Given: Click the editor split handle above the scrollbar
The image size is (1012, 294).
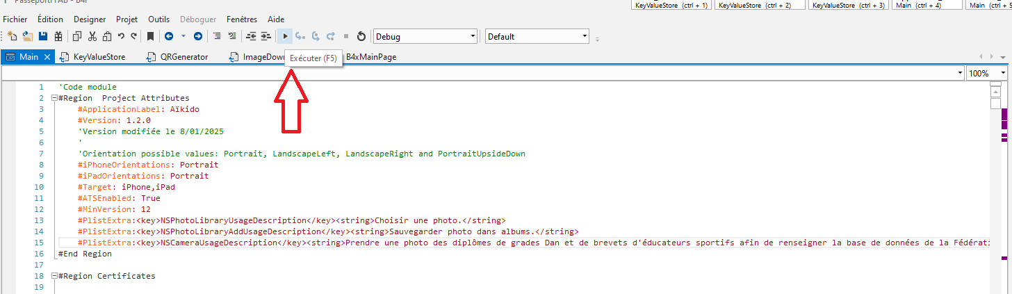Looking at the screenshot, I should tap(995, 83).
